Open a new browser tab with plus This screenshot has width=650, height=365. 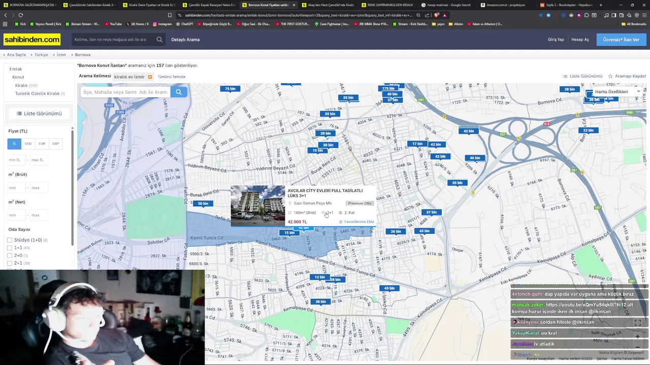click(601, 5)
